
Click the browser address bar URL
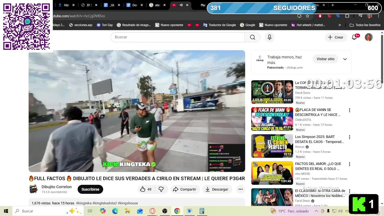79,16
